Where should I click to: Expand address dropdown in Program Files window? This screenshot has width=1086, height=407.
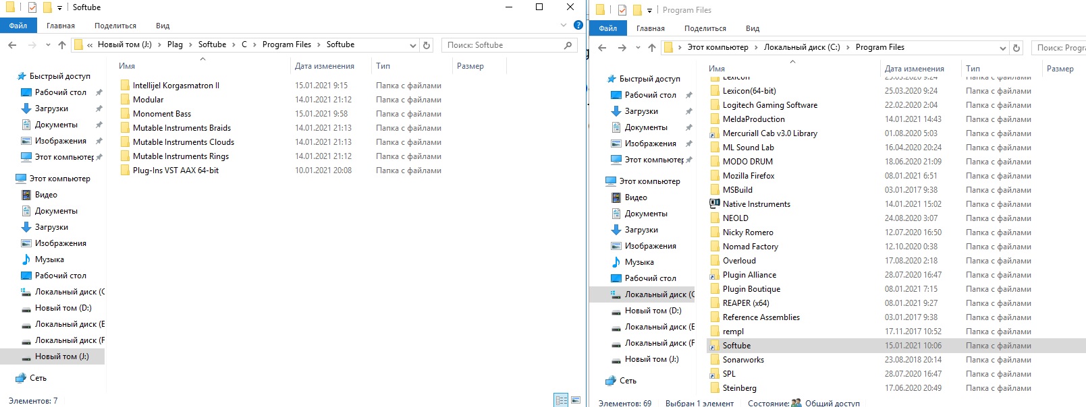point(1003,48)
